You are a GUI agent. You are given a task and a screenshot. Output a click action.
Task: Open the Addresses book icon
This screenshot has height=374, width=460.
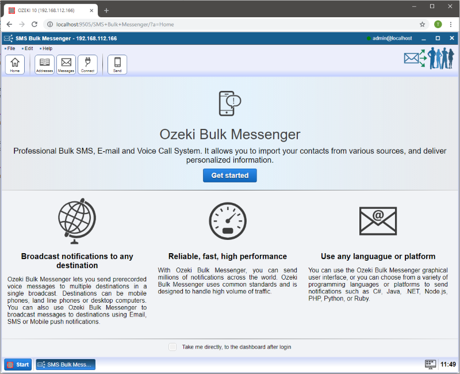tap(44, 64)
